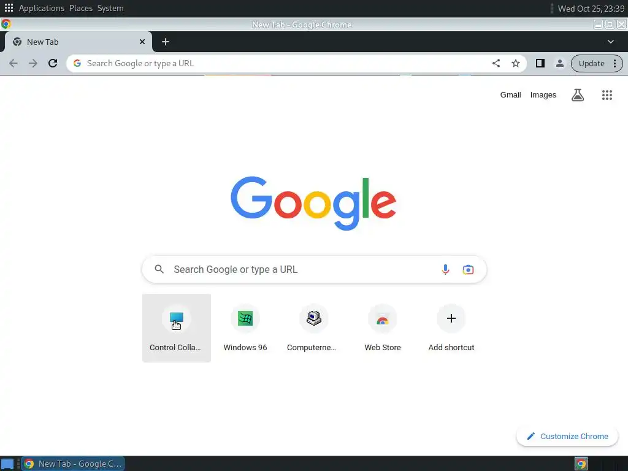
Task: Close the New Tab tab
Action: coord(142,42)
